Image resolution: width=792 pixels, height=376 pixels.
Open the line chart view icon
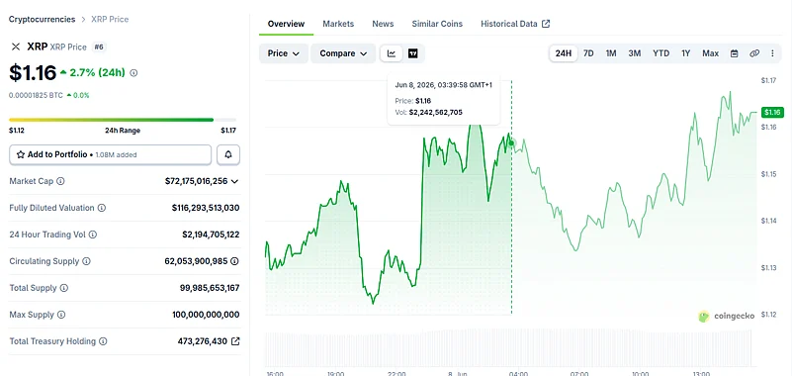tap(392, 53)
